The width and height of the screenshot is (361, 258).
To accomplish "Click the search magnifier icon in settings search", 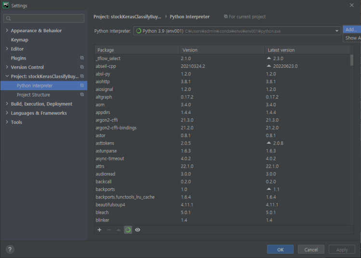I will coord(9,18).
